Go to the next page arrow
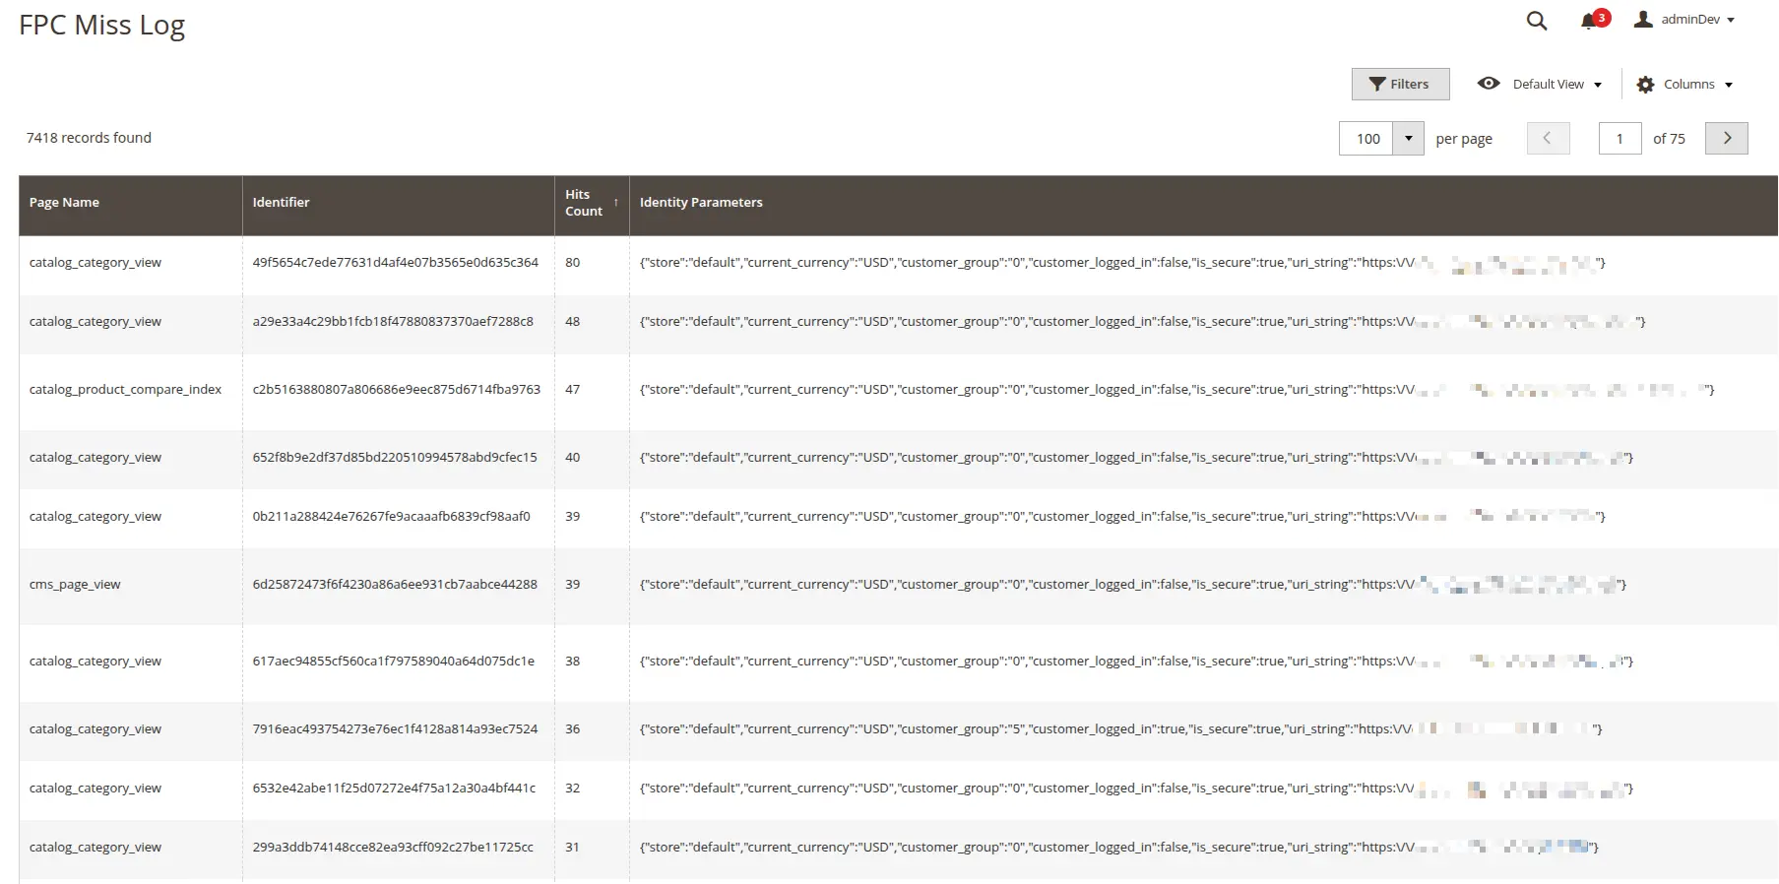 click(x=1726, y=139)
